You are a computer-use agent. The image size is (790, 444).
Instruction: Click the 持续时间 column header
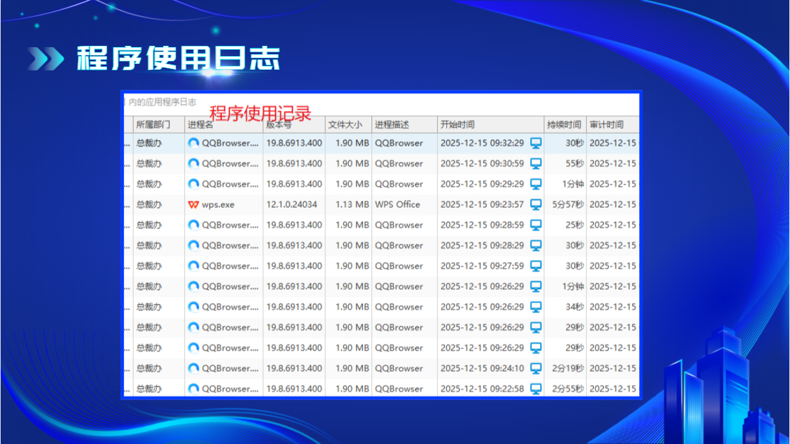564,125
